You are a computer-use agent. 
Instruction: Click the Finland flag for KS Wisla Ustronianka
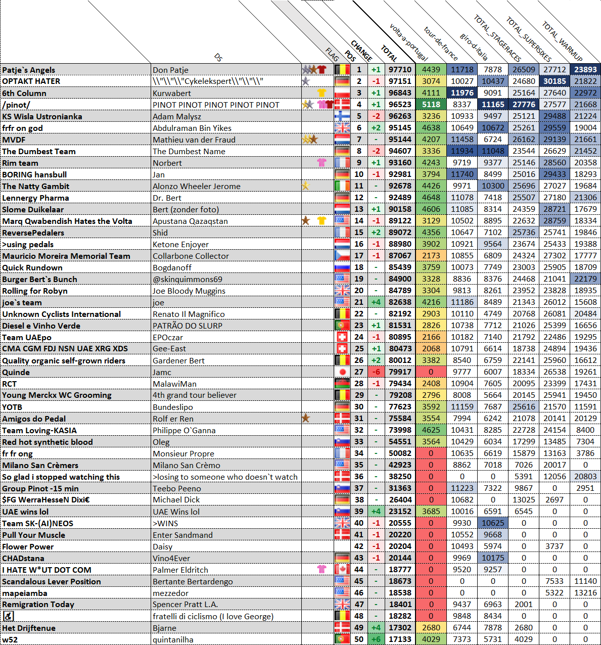[x=342, y=116]
